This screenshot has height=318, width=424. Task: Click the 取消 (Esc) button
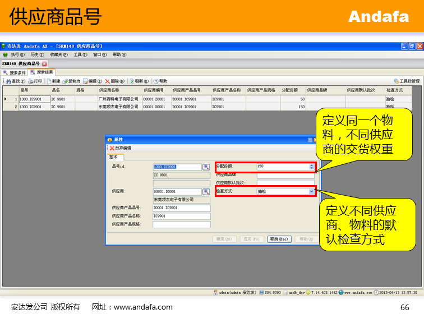point(279,239)
